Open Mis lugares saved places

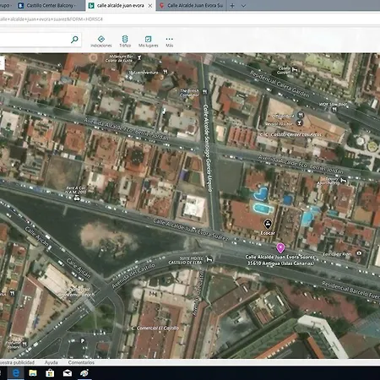click(149, 41)
